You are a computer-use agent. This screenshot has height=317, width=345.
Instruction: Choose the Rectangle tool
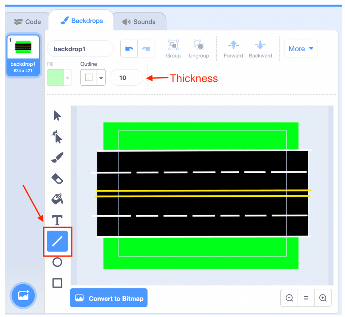57,283
